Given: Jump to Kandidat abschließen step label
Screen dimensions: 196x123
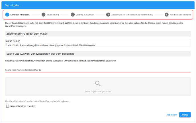Looking at the screenshot, I should [x=180, y=15].
